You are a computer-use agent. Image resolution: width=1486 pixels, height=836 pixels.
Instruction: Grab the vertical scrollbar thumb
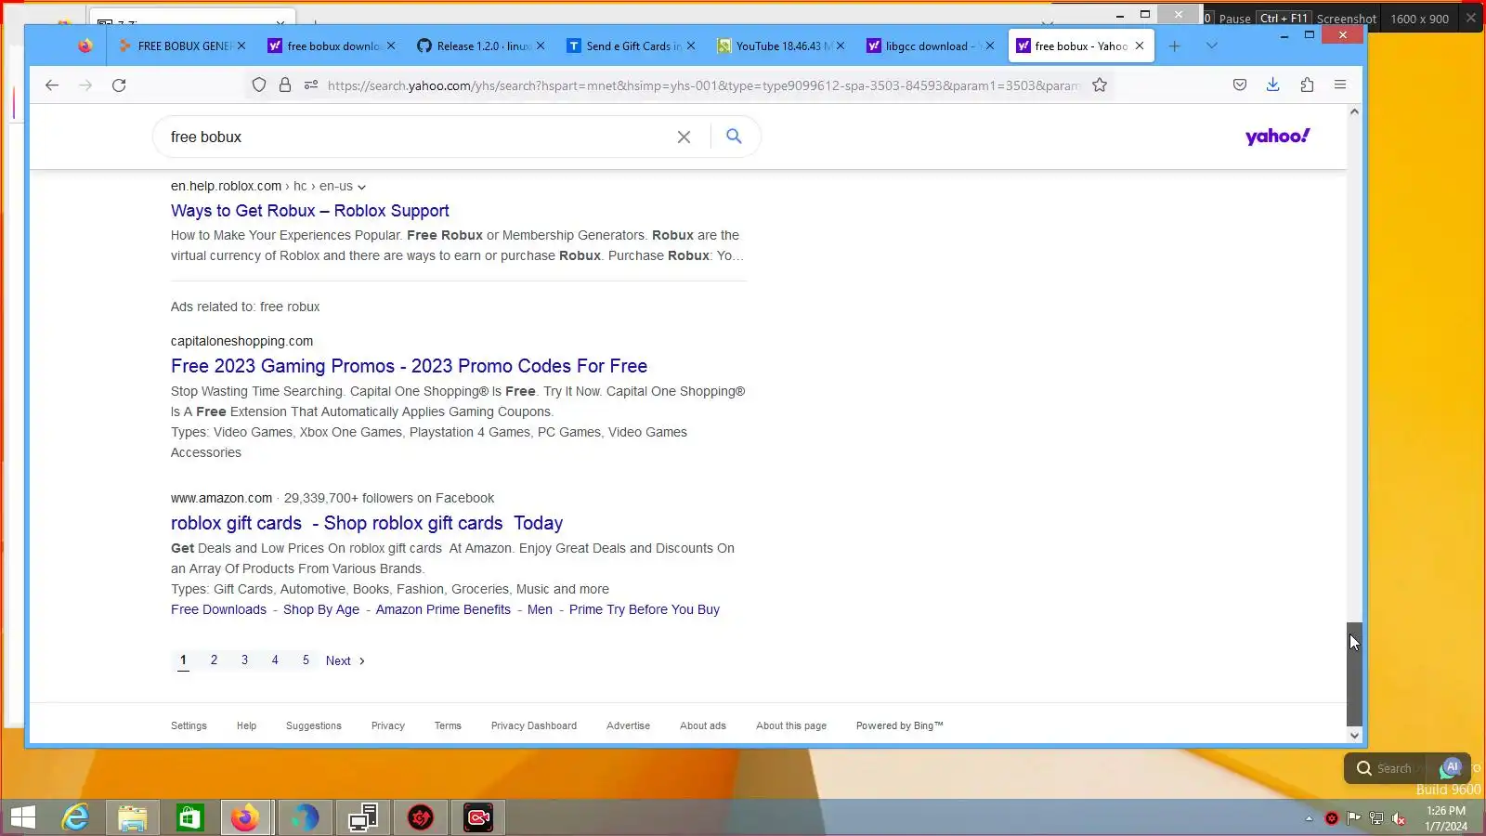click(x=1354, y=673)
